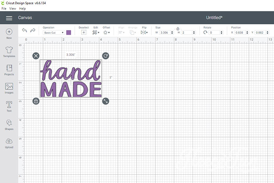Click the Rotate icon in toolbar
Screen dimensions: 274x183
point(205,33)
